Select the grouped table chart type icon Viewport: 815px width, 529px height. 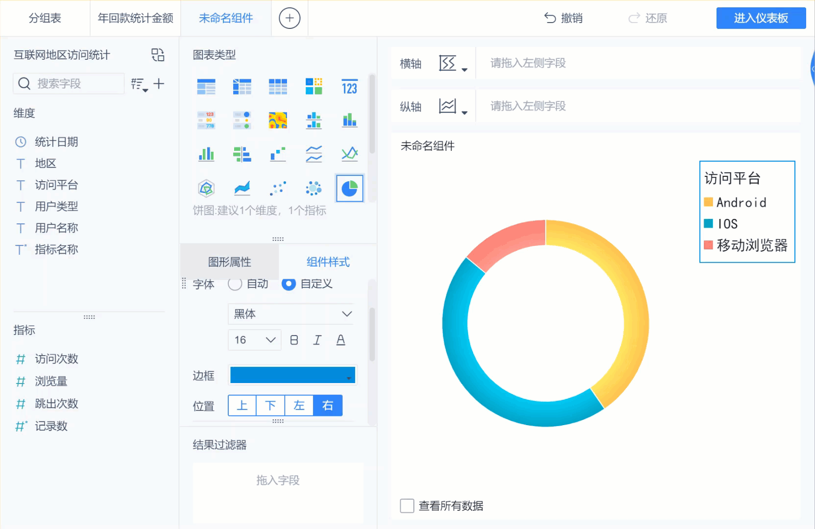click(x=206, y=87)
